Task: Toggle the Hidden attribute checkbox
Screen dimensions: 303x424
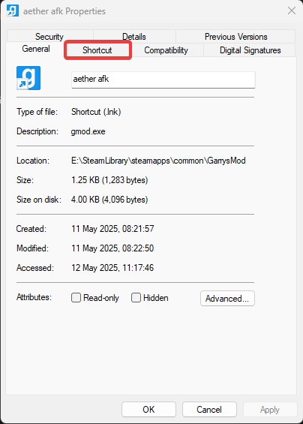Action: [136, 298]
